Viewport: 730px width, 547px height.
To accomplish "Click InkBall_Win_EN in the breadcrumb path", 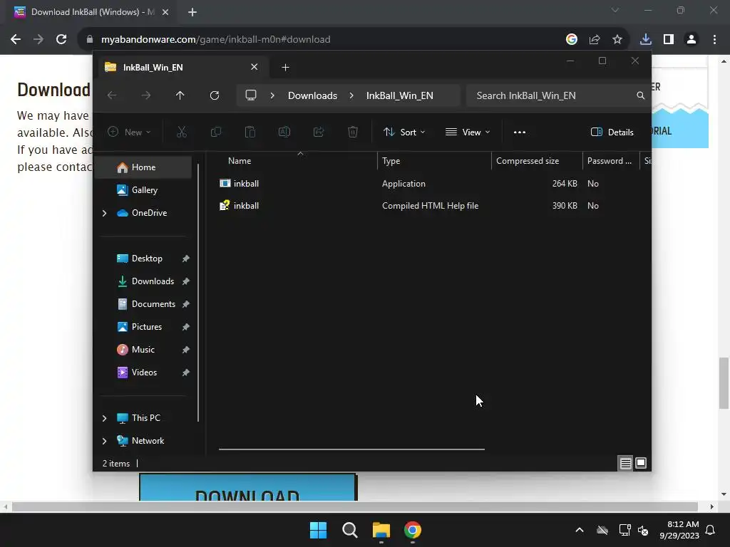I will click(399, 95).
